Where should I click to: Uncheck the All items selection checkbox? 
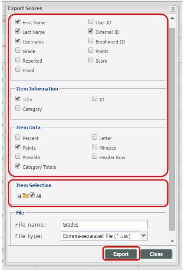tap(32, 195)
